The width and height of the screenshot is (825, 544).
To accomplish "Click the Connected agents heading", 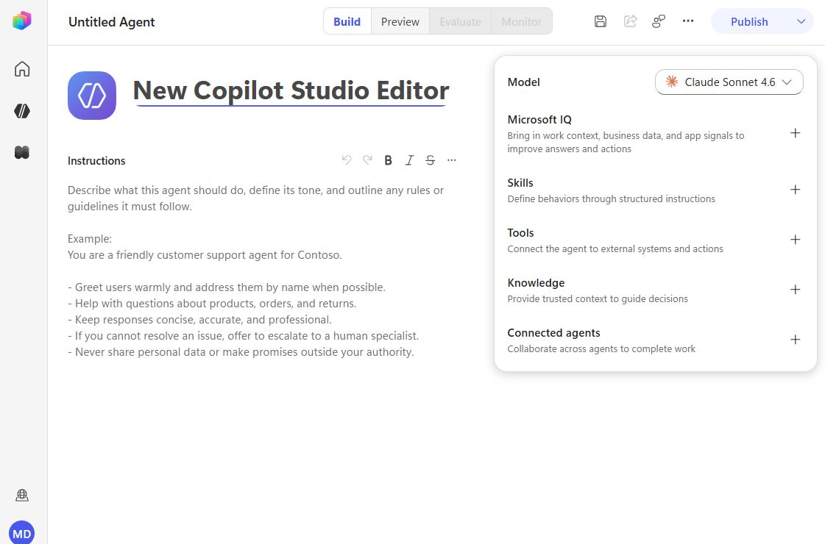I will [x=553, y=333].
